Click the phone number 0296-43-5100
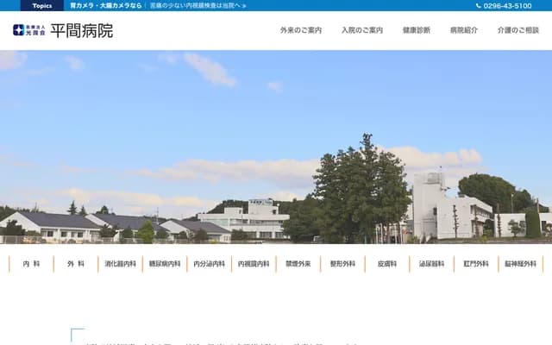 pyautogui.click(x=507, y=6)
